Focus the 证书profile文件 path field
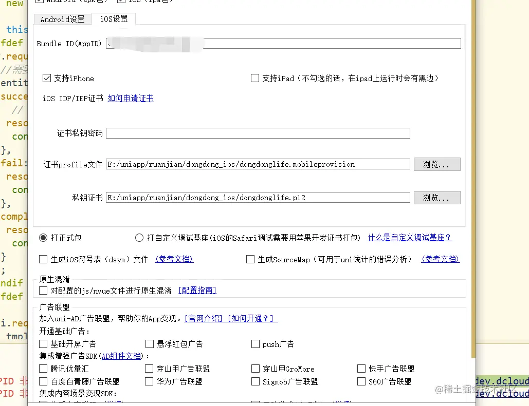Screen dimensions: 529x406 click(258, 164)
